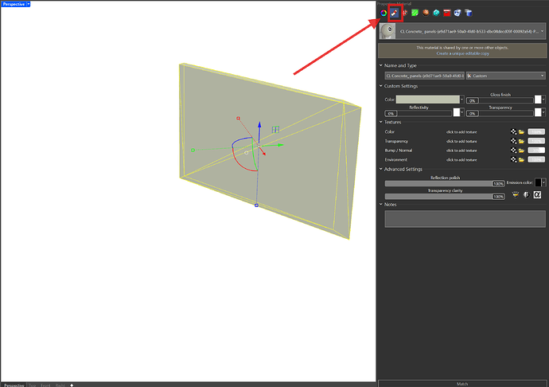Switch to the Perspective viewport tab

point(14,385)
